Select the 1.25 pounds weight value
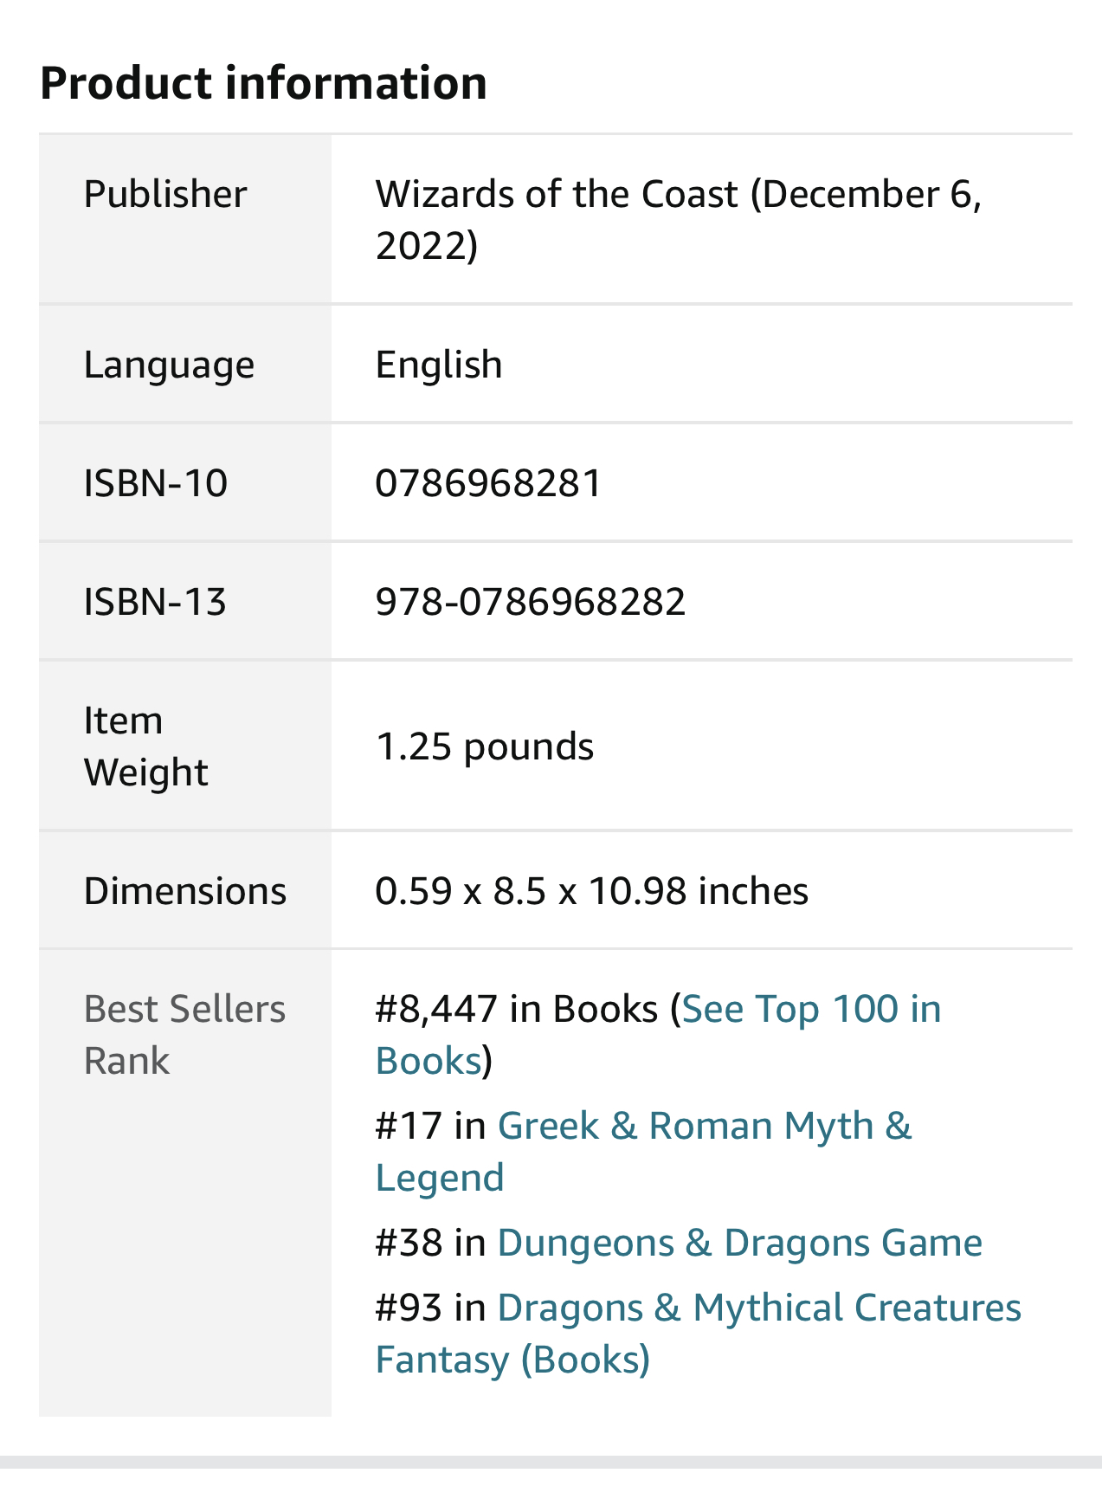Image resolution: width=1102 pixels, height=1486 pixels. tap(484, 746)
